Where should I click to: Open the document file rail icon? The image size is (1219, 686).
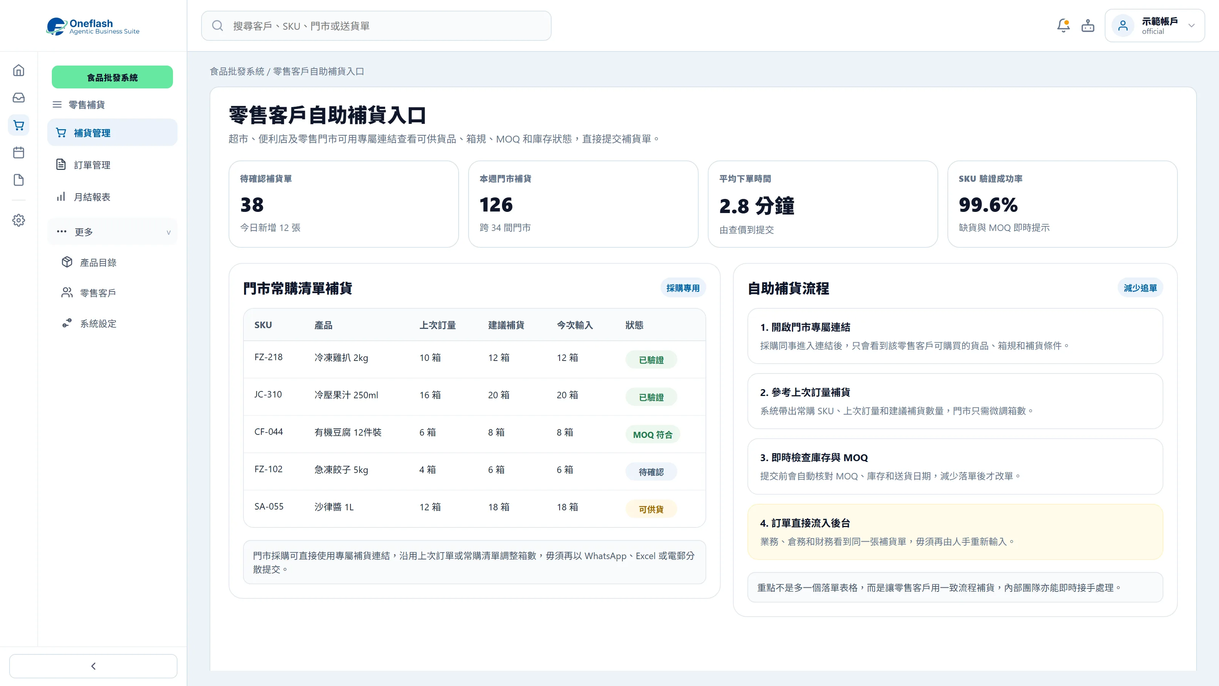(18, 180)
